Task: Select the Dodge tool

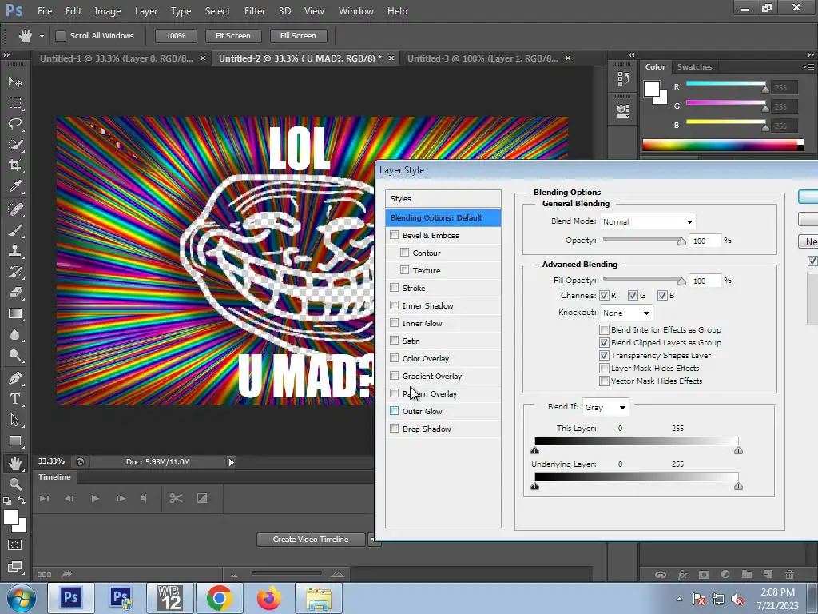Action: (15, 356)
